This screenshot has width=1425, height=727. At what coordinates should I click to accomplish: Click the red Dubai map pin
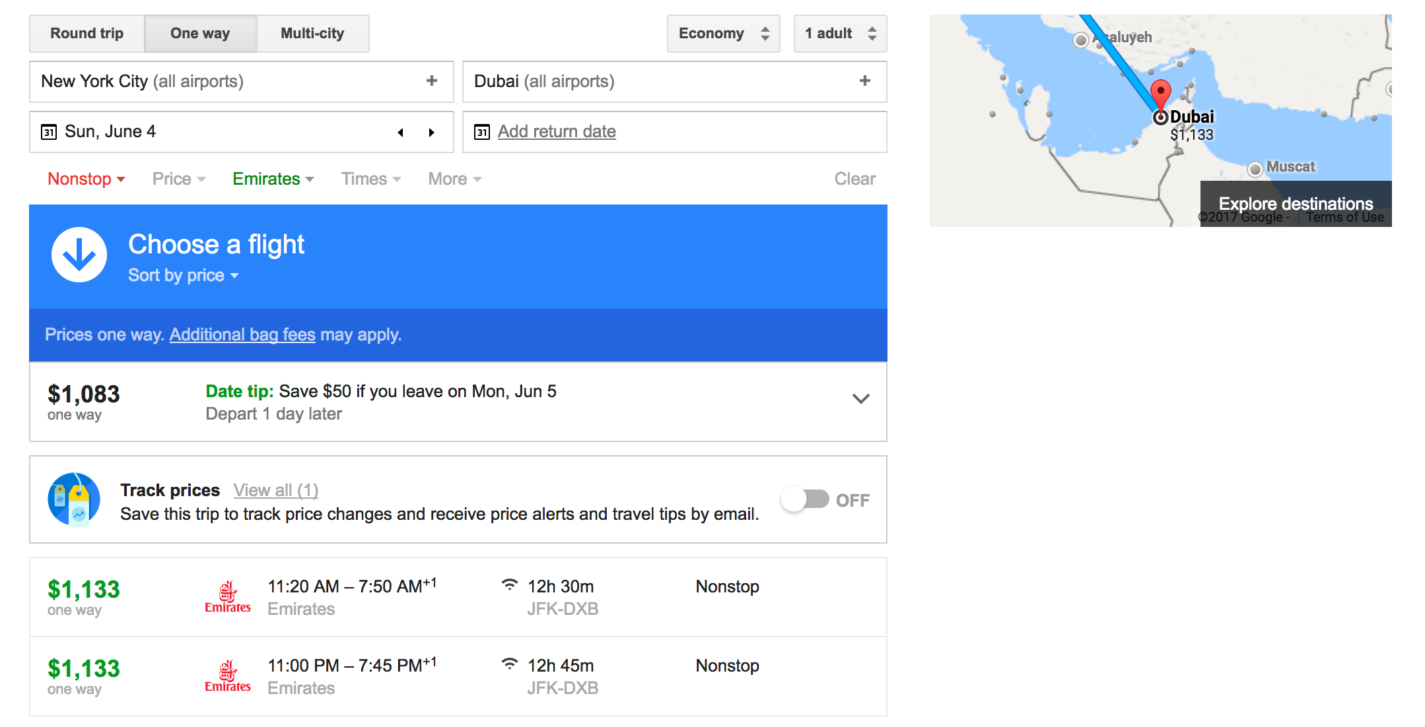point(1160,92)
